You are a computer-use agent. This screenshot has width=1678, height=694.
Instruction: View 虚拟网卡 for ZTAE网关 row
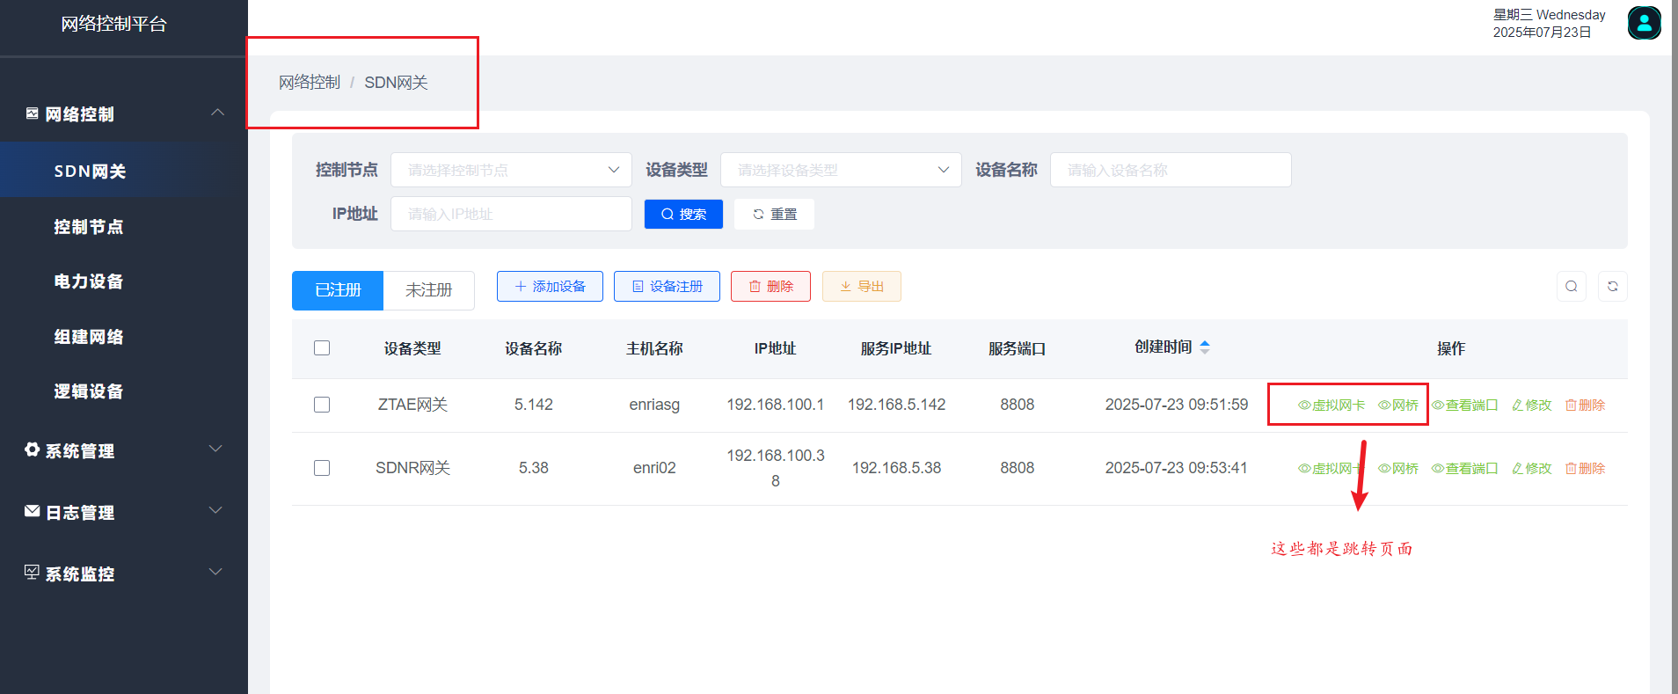pos(1331,405)
